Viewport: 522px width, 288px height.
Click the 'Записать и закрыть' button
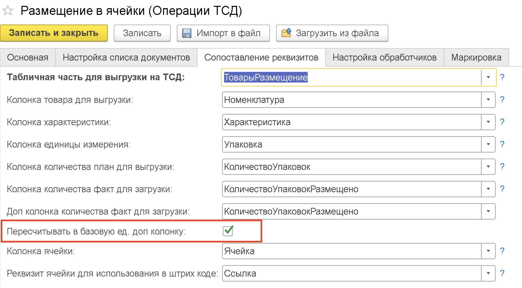54,33
